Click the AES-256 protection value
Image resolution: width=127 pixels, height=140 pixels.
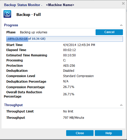(x=69, y=66)
